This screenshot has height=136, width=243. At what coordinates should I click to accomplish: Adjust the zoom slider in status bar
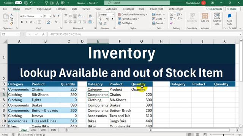click(223, 134)
